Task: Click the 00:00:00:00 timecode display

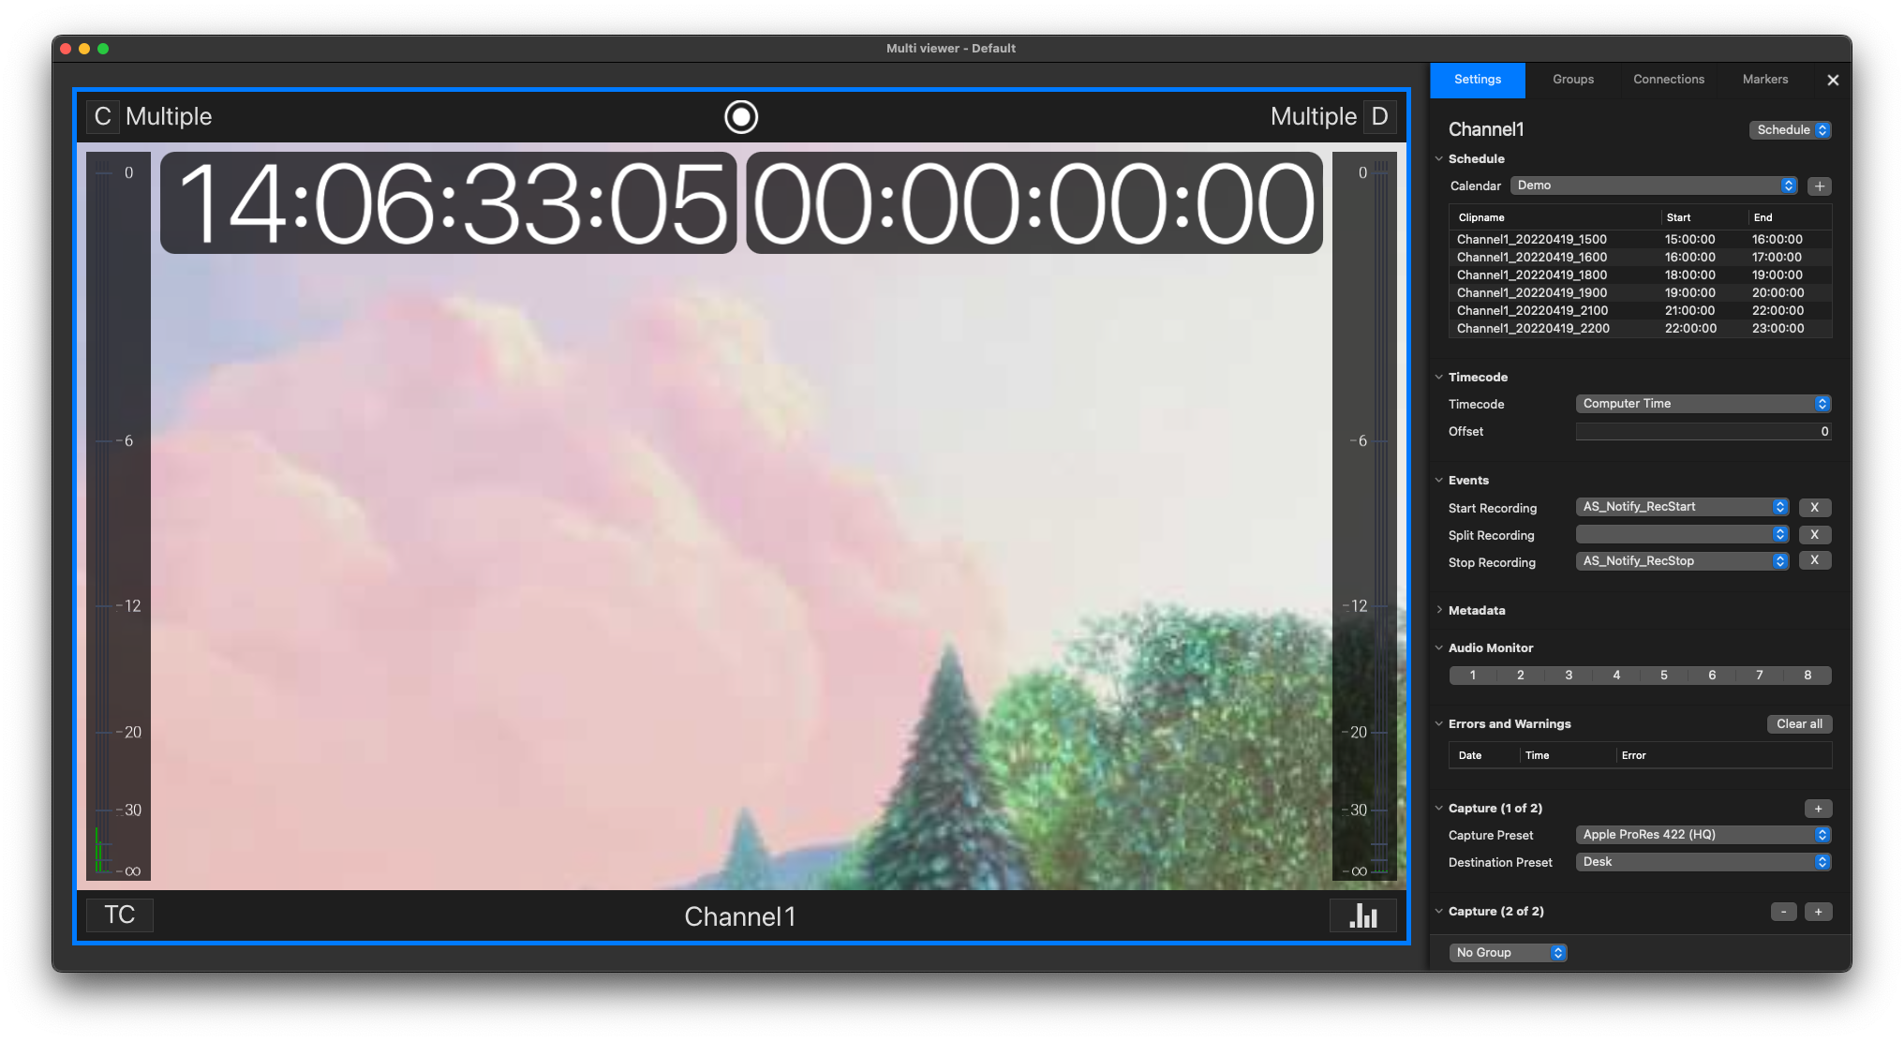Action: (1034, 203)
